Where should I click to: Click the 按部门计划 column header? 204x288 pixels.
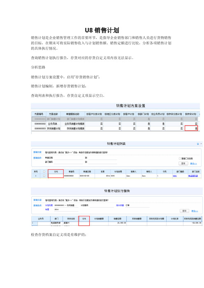coord(143,114)
